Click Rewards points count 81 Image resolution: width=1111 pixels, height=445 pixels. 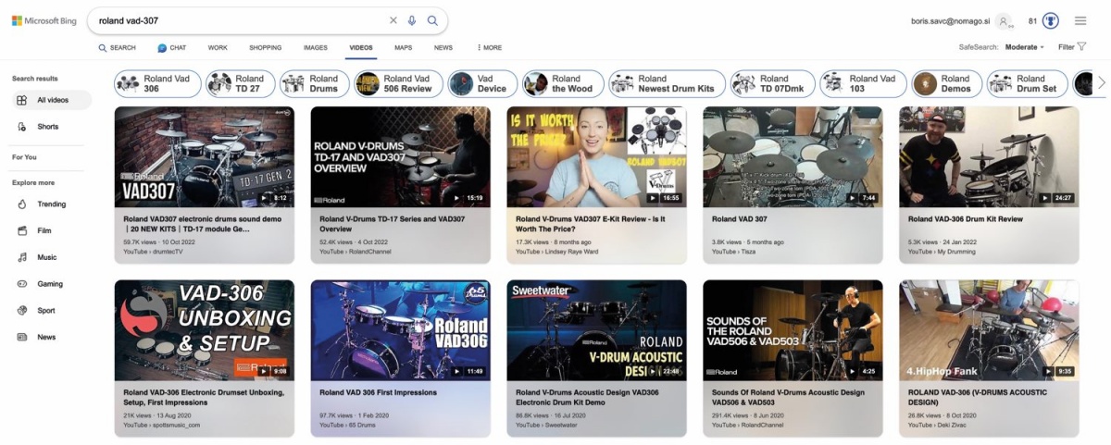1032,20
